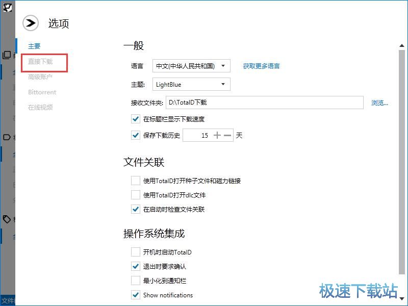Click the TotalD logo in the top-left corner

click(x=8, y=7)
